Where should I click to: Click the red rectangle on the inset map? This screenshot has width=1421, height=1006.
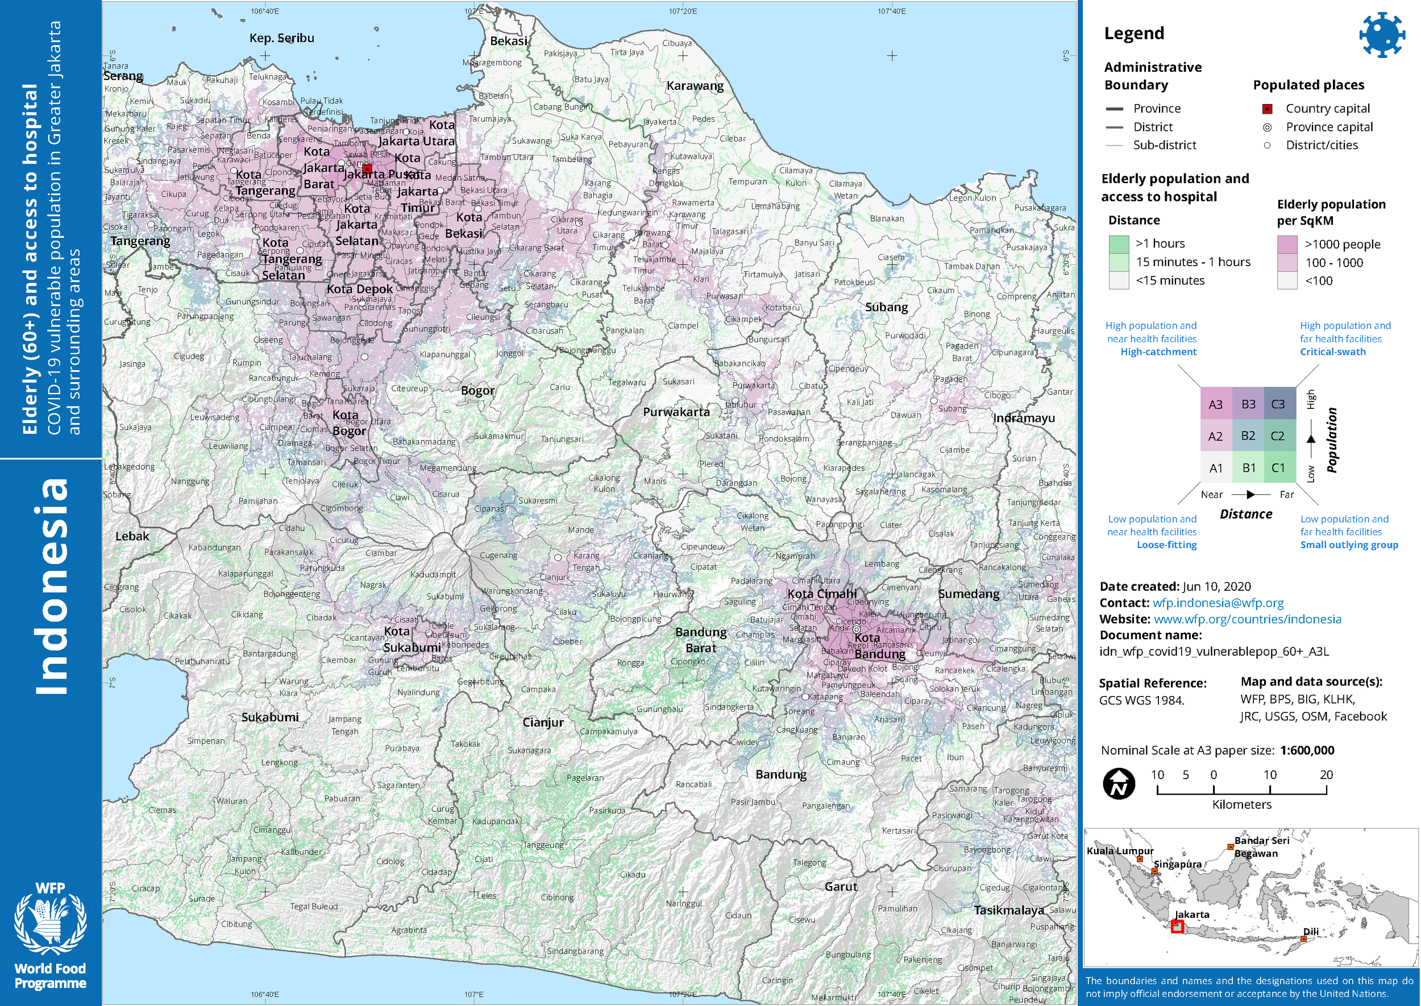[1177, 927]
